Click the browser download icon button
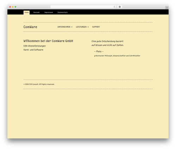The width and height of the screenshot is (176, 149). [120, 7]
